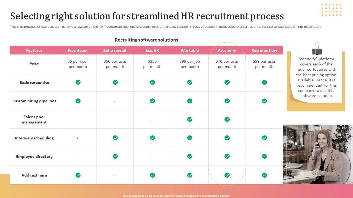Click the "Zoho recruit" column header
The image size is (353, 198).
[x=115, y=50]
